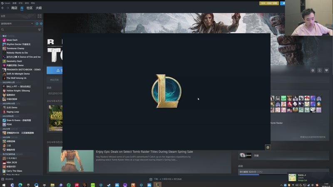333x187 pixels.
Task: Open the 大硕 profile tab
Action: click(x=39, y=8)
